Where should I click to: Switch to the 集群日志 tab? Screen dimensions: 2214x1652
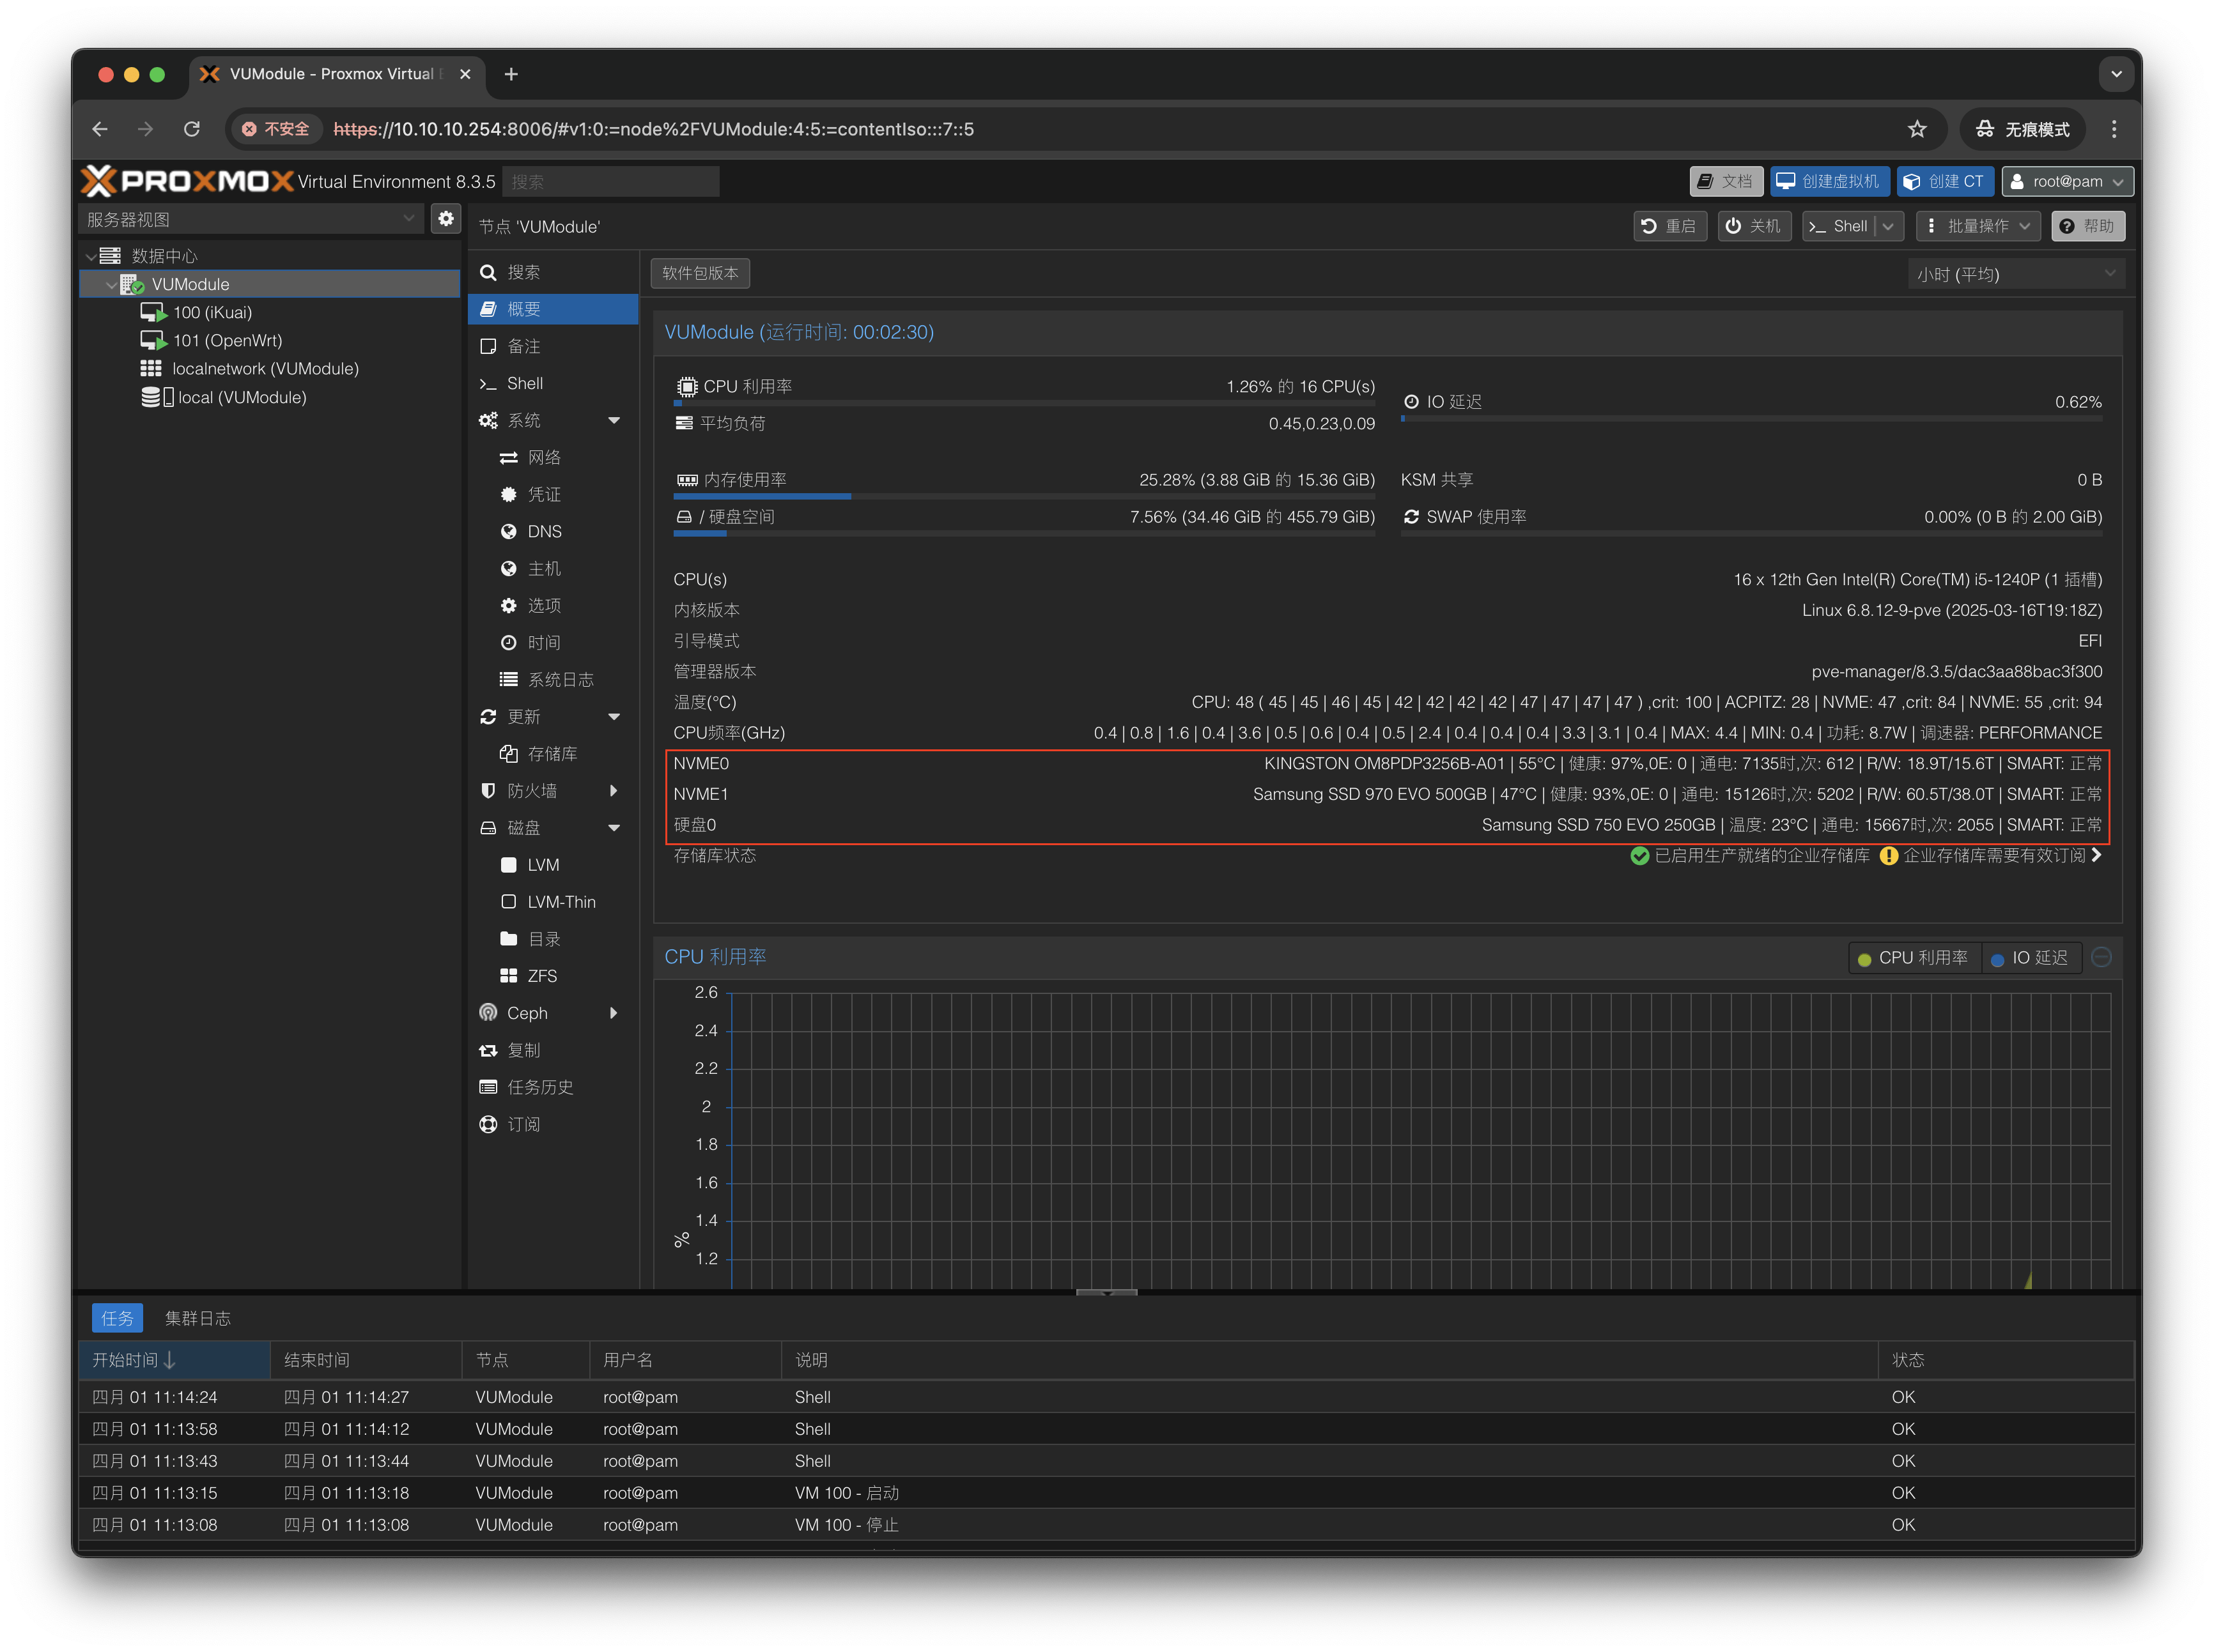pos(197,1318)
